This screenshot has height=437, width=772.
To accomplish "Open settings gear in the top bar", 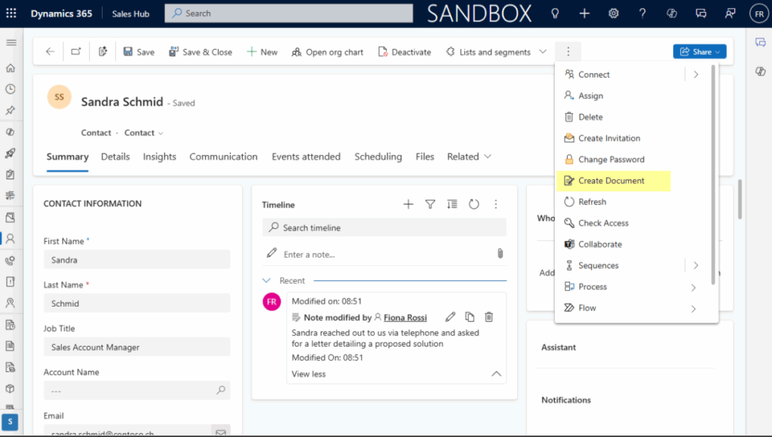I will pyautogui.click(x=614, y=14).
